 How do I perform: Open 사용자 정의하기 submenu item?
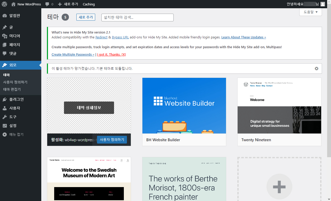(15, 82)
